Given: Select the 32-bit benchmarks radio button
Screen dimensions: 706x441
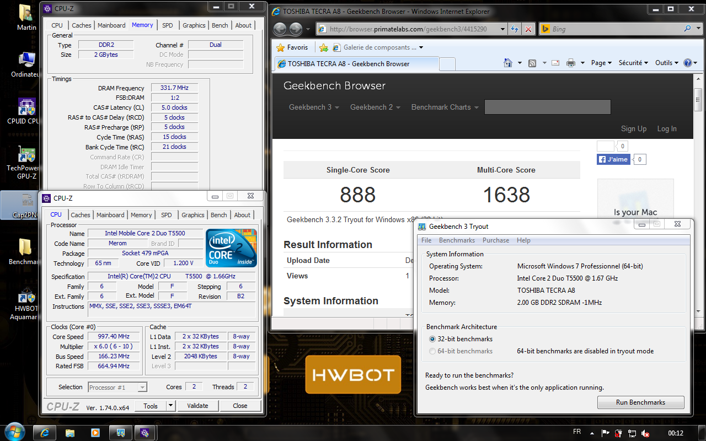Looking at the screenshot, I should point(432,339).
